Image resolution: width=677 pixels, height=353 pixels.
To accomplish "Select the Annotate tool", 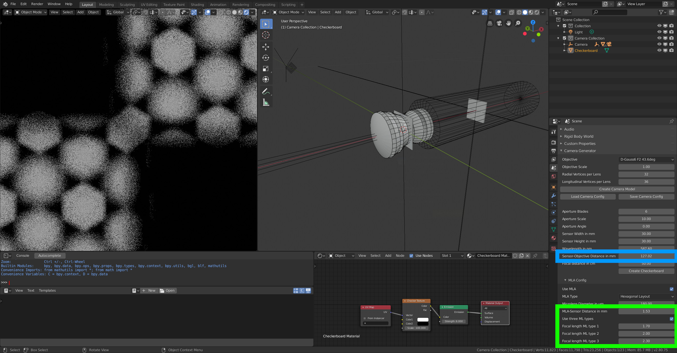I will 266,91.
